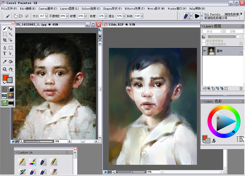The image size is (245, 176).
Task: Enable preserve transparency checkbox in Layers
Action: point(204,41)
